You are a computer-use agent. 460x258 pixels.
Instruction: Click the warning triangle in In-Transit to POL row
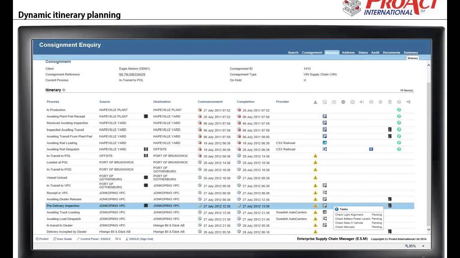point(315,156)
